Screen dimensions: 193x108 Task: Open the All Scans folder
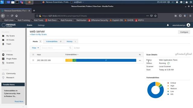point(10,40)
